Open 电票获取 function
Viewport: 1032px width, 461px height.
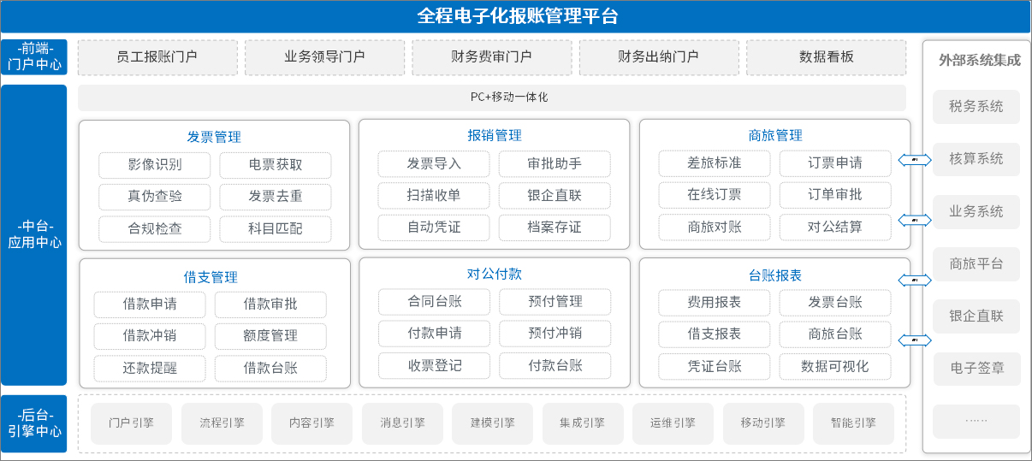pyautogui.click(x=276, y=165)
